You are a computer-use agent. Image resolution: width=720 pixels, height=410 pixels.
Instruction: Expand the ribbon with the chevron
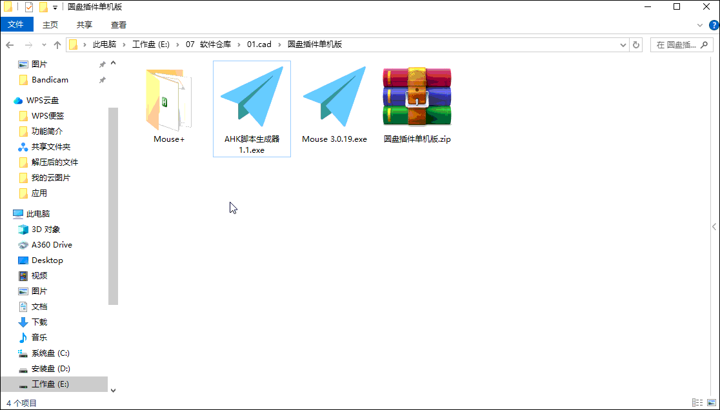[701, 24]
